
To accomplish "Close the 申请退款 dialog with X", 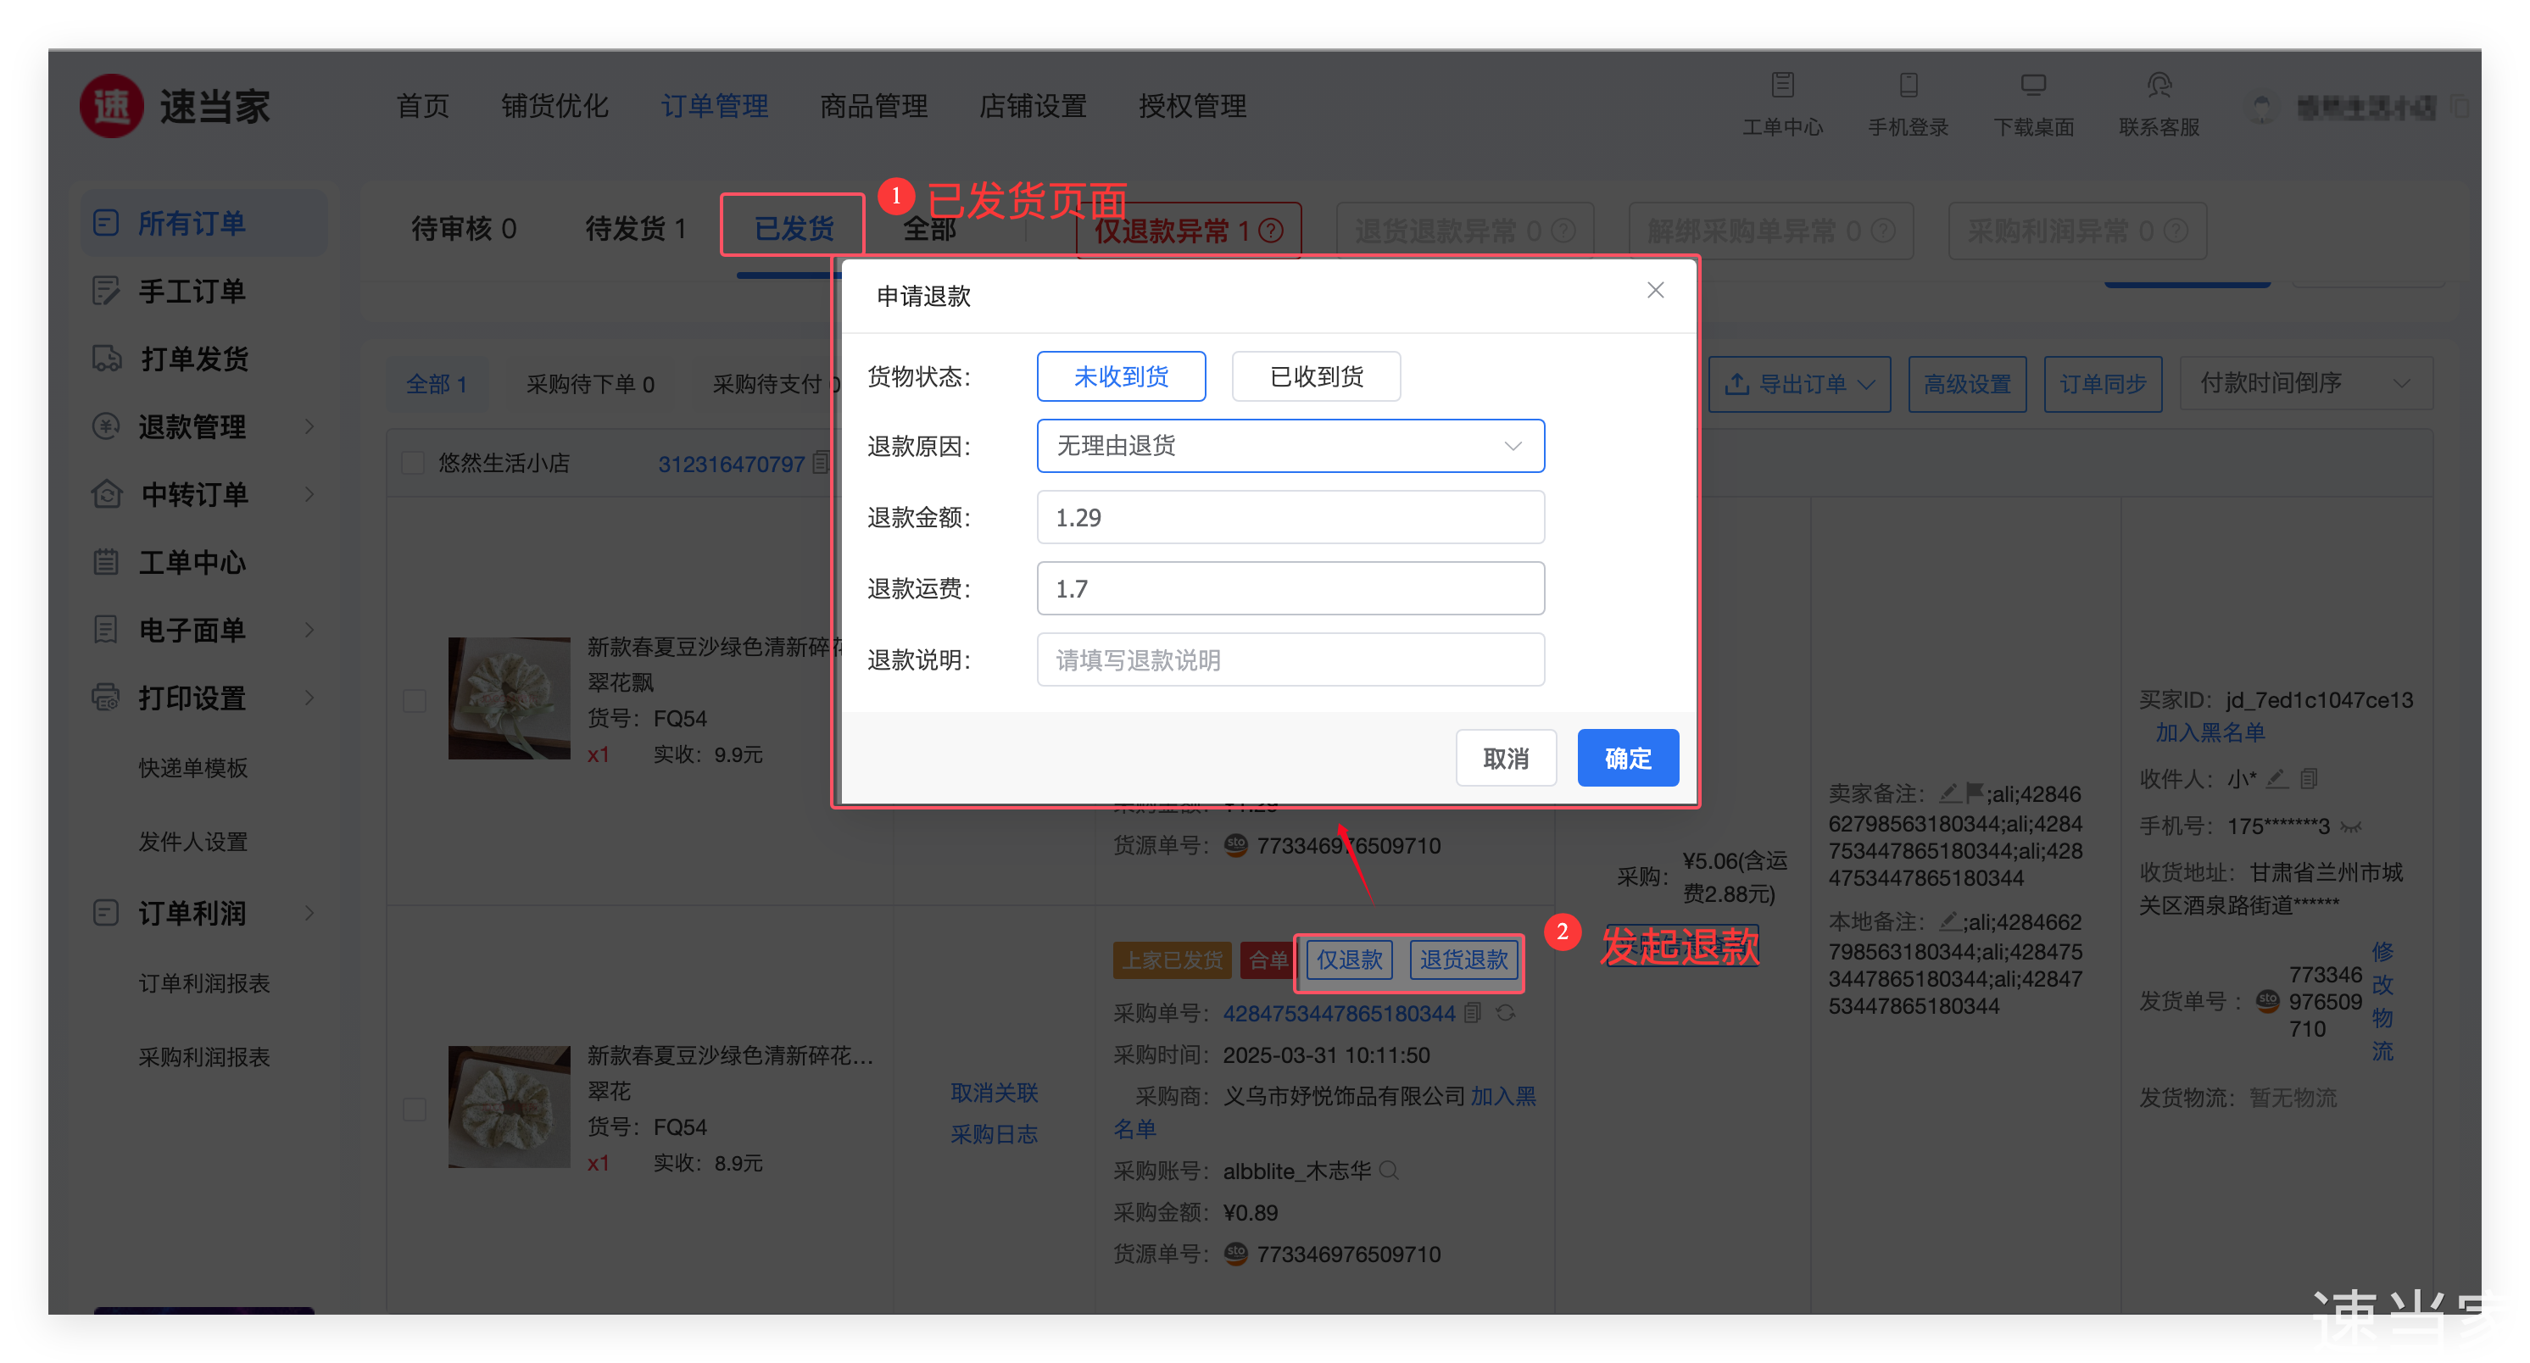I will [x=1655, y=291].
